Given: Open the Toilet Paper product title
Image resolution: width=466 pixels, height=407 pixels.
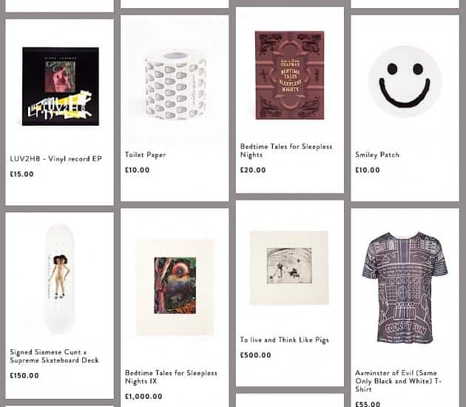Looking at the screenshot, I should pos(145,155).
